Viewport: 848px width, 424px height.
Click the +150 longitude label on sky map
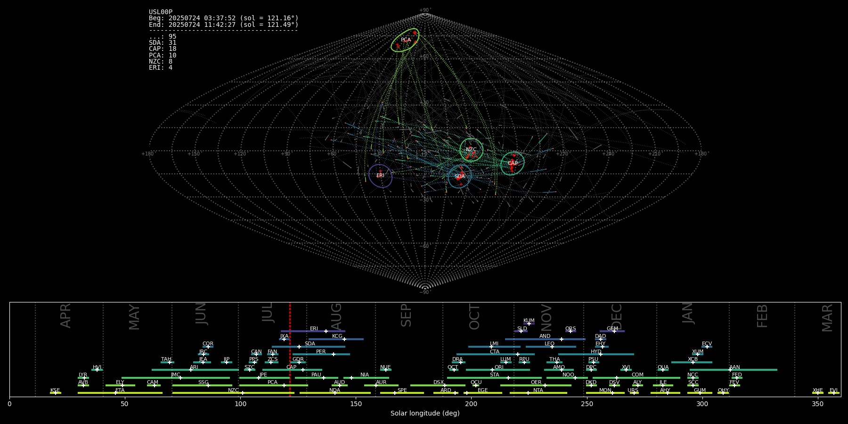[194, 154]
